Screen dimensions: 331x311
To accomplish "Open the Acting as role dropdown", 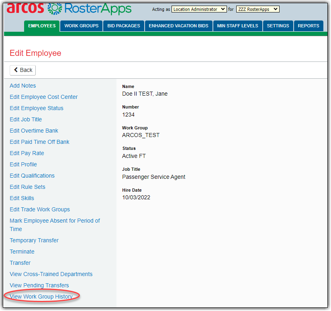I will point(199,9).
